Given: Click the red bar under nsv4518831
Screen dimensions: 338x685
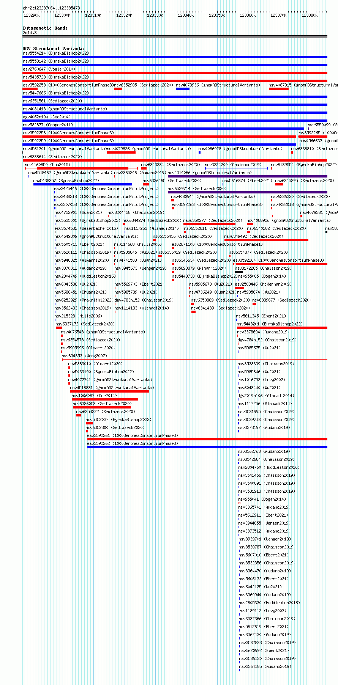Looking at the screenshot, I should (110, 391).
